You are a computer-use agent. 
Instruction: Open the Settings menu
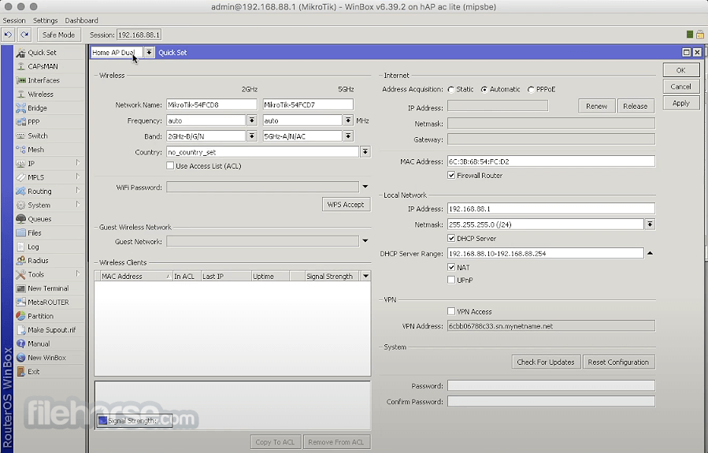45,20
